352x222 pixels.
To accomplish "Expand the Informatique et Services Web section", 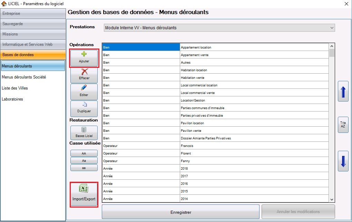I will [x=33, y=44].
